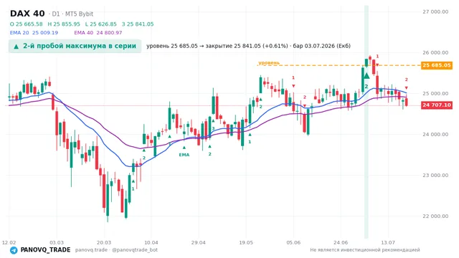459x258 pixels.
Task: Click the 24 000.00 price axis label
Action: tap(435, 135)
